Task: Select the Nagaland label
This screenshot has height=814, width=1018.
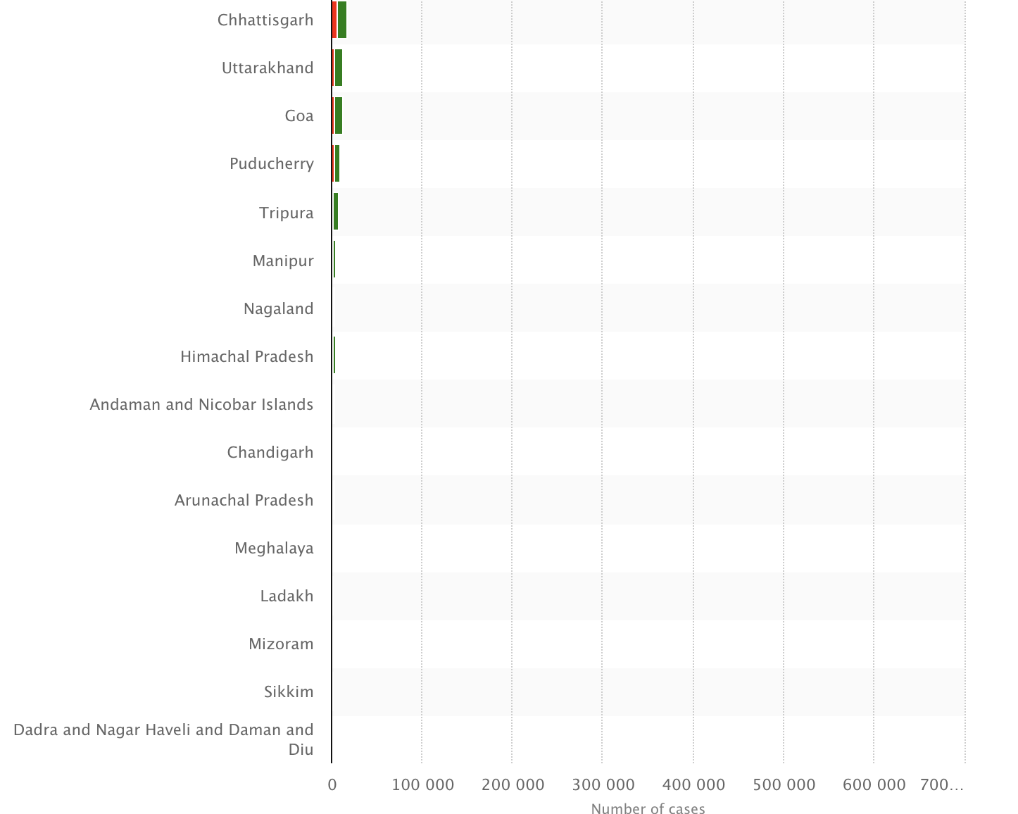Action: tap(279, 308)
